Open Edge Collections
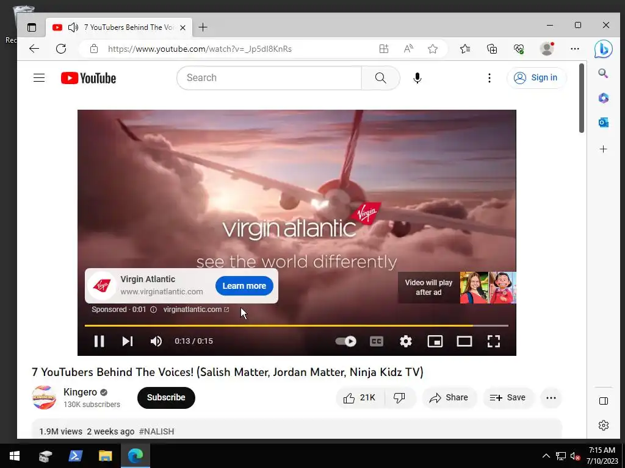Screen dimensions: 625x468 [492, 49]
